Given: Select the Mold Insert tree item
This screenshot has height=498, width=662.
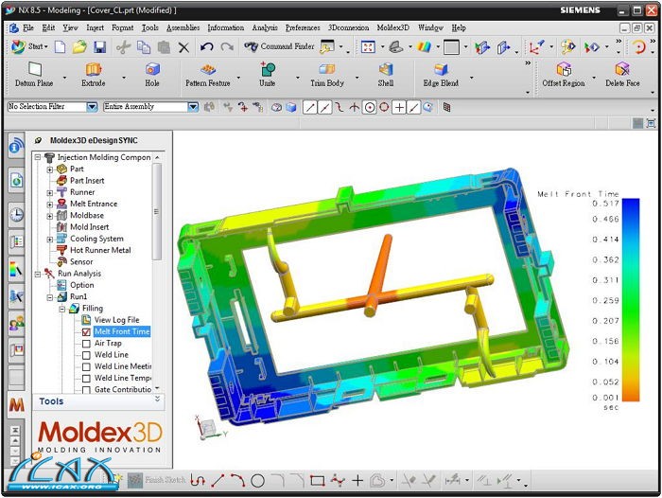Looking at the screenshot, I should pos(89,227).
